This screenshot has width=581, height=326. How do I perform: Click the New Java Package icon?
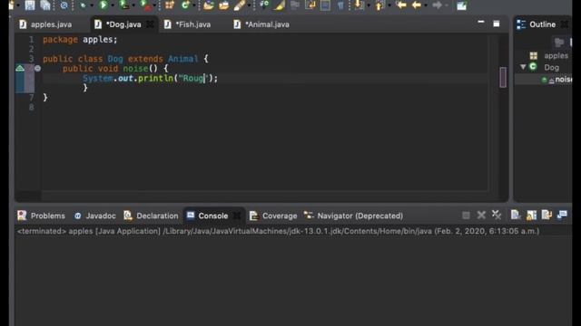tap(170, 5)
